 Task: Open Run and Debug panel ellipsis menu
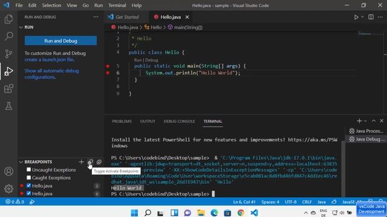[96, 17]
